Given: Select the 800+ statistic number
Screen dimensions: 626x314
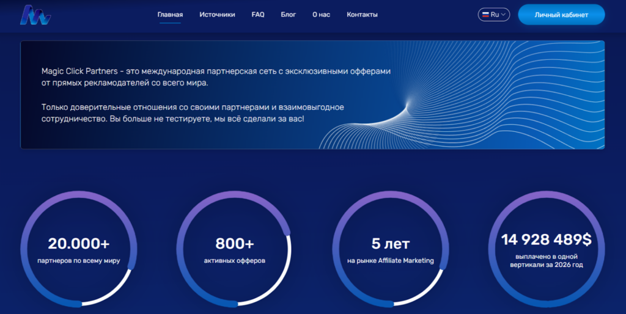Looking at the screenshot, I should click(x=235, y=244).
